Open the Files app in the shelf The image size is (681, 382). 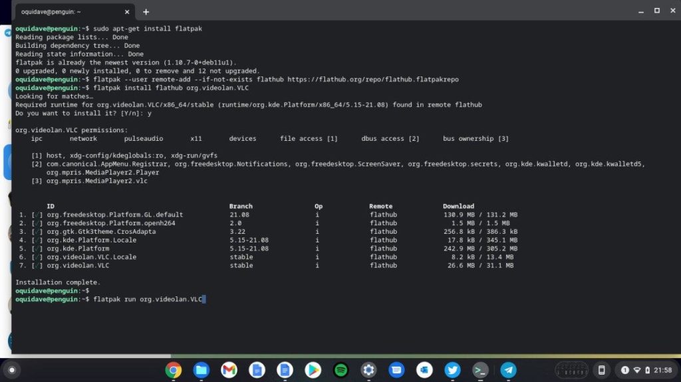[x=201, y=370]
